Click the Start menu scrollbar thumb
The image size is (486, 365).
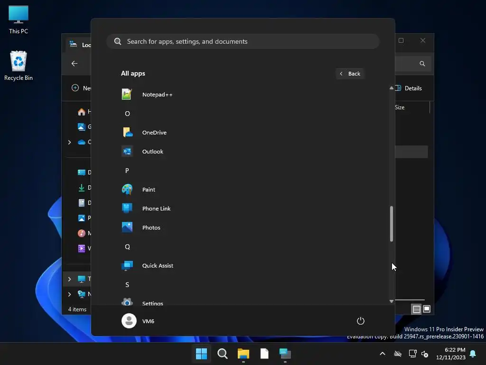[x=392, y=223]
